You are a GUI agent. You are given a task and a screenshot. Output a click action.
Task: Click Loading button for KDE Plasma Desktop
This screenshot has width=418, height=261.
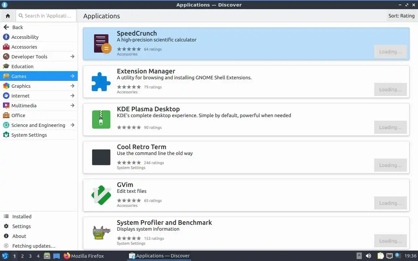click(391, 127)
